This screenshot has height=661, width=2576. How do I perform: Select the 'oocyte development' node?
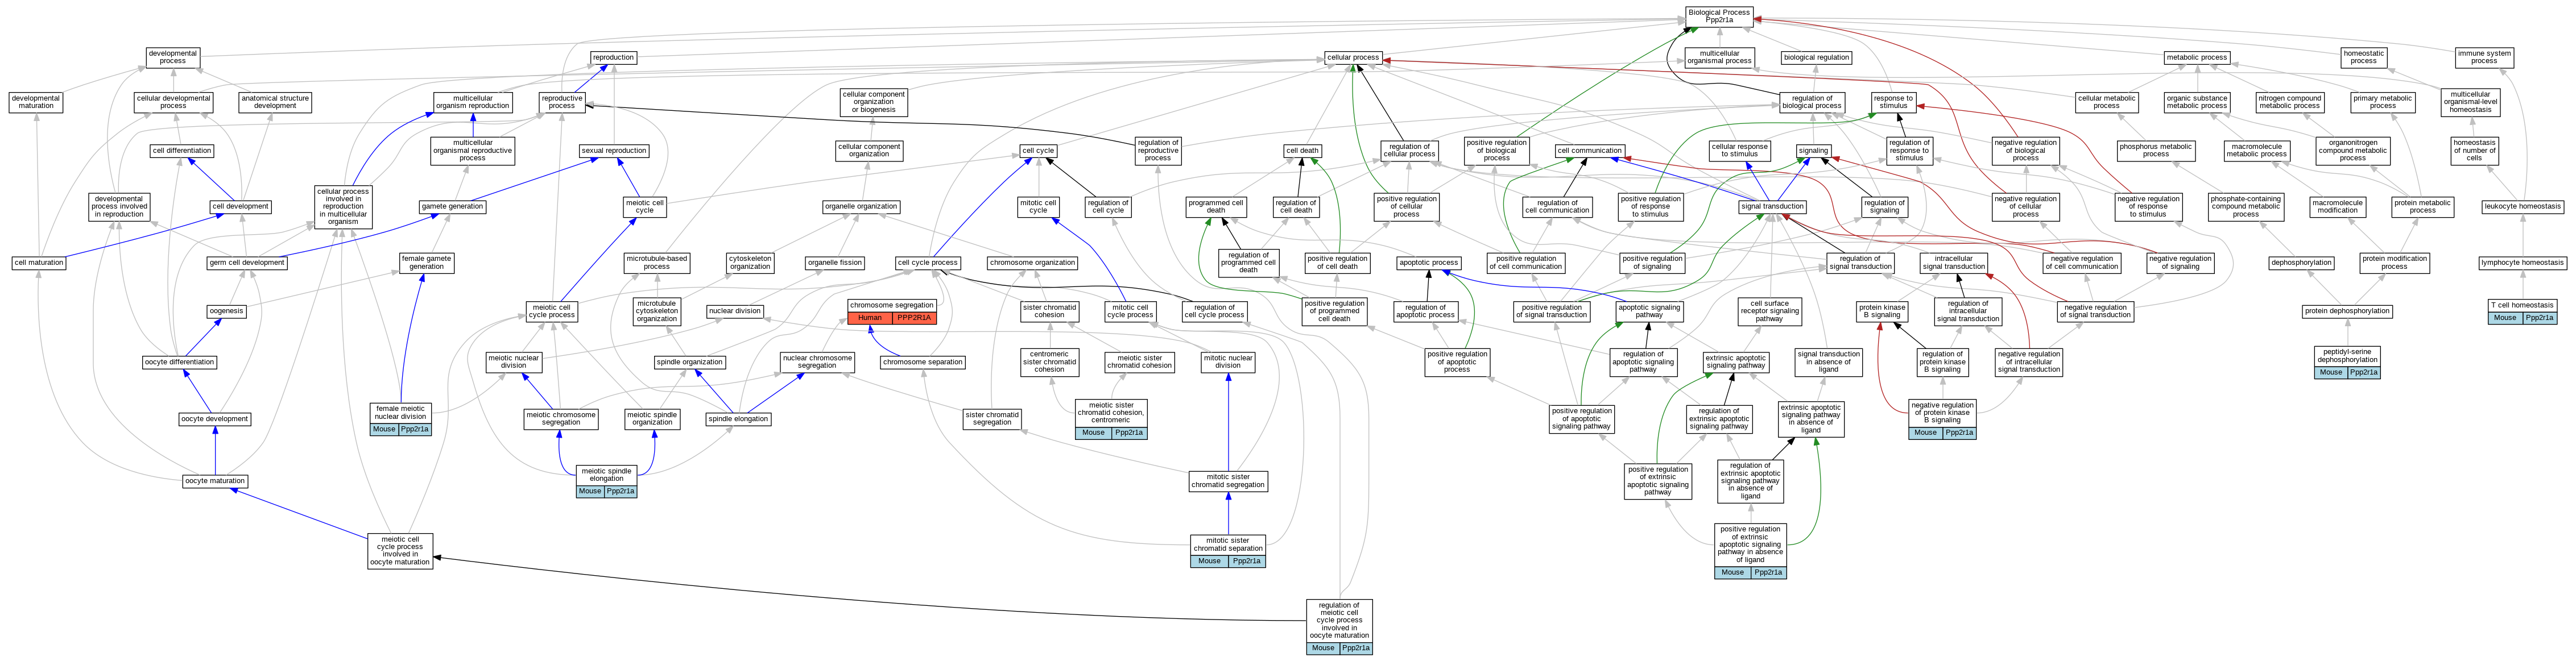point(215,419)
